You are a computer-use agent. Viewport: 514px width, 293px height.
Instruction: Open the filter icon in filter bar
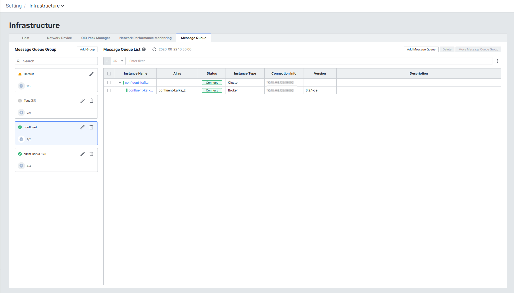coord(107,61)
